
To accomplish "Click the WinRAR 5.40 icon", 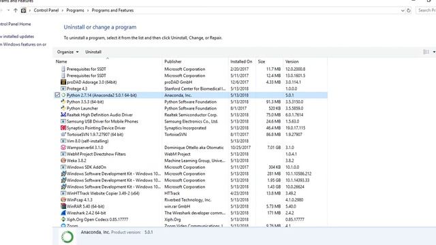I will [x=63, y=206].
